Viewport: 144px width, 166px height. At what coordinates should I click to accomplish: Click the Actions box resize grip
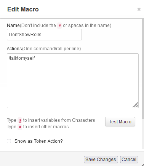(135, 105)
